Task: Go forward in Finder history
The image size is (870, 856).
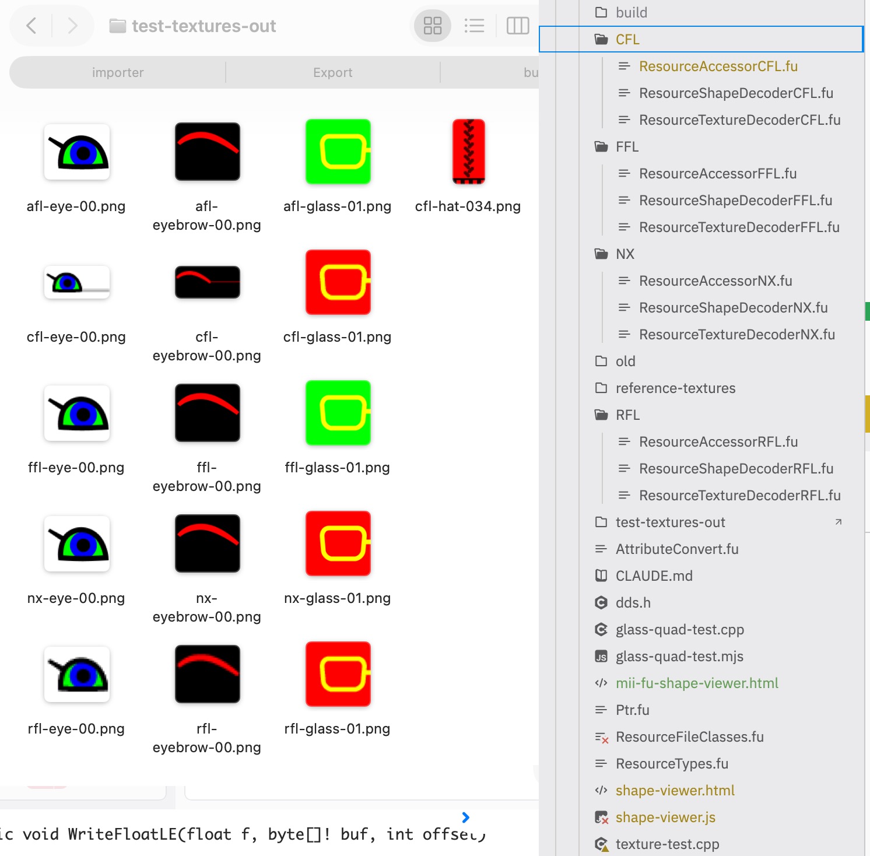Action: (72, 26)
